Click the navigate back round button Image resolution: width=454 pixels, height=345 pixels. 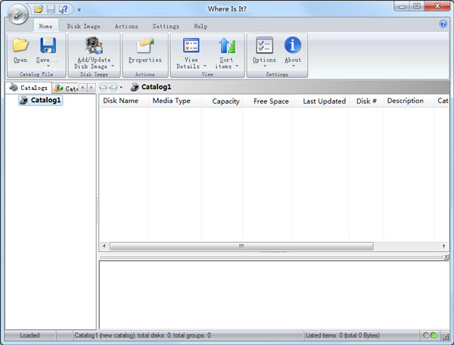[104, 87]
